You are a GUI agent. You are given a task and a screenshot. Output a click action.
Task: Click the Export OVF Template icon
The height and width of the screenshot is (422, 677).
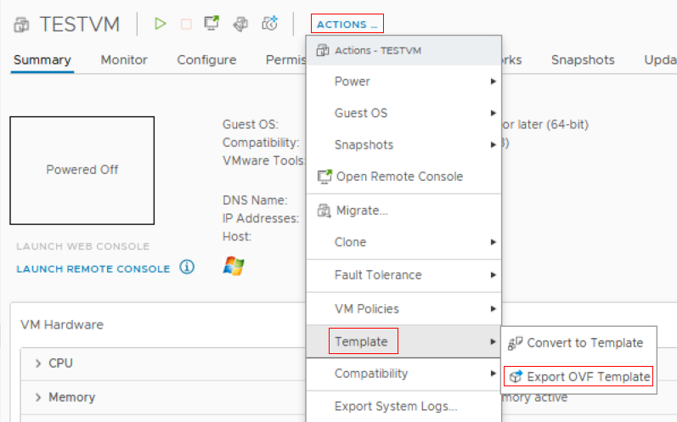(516, 376)
